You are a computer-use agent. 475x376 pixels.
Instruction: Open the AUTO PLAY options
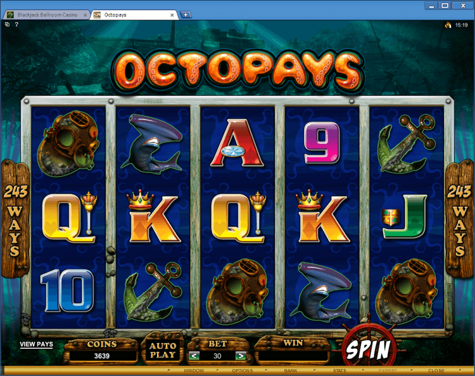click(163, 350)
